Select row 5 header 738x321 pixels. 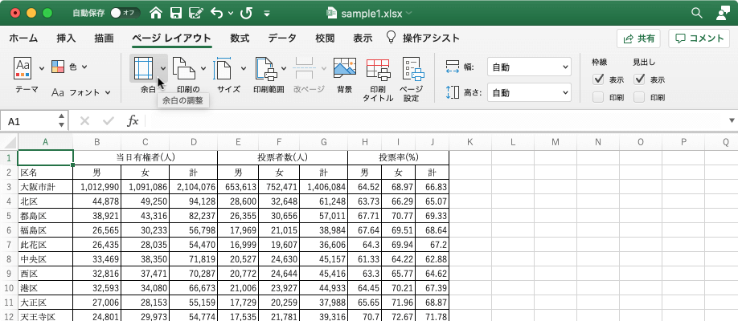tap(9, 216)
